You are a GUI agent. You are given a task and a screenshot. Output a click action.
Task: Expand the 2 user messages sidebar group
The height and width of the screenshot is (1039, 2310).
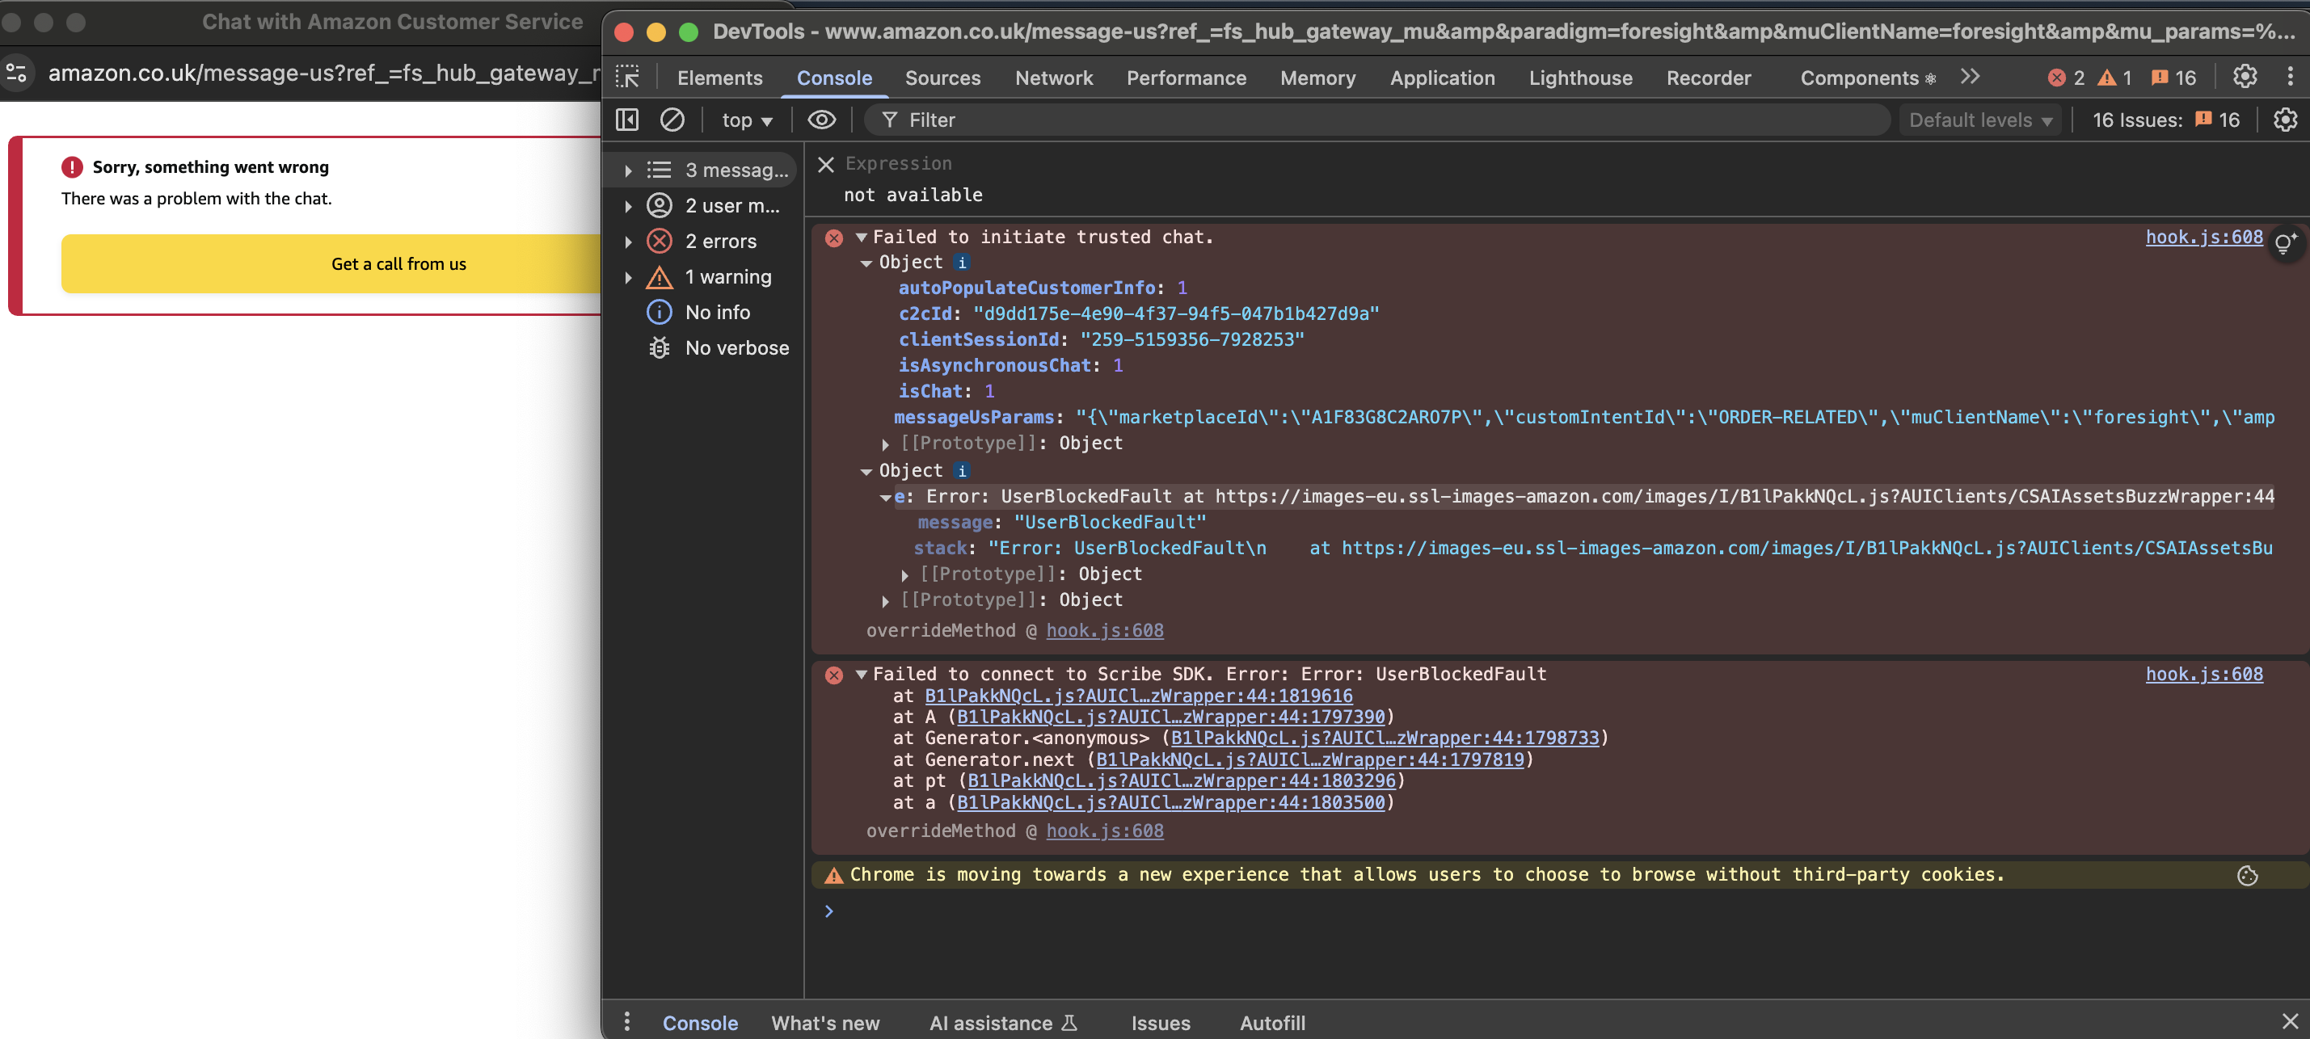(628, 206)
